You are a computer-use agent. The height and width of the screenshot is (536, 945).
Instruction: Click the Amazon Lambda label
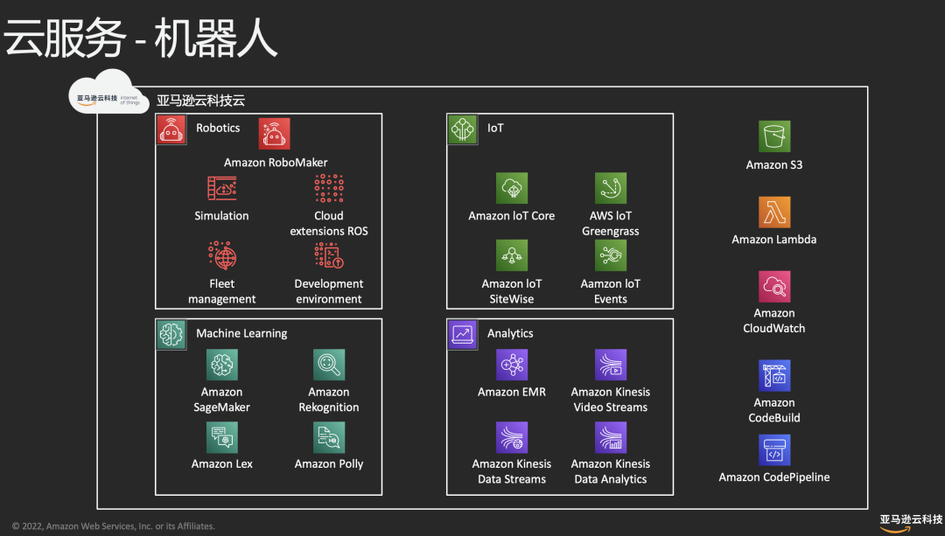774,240
